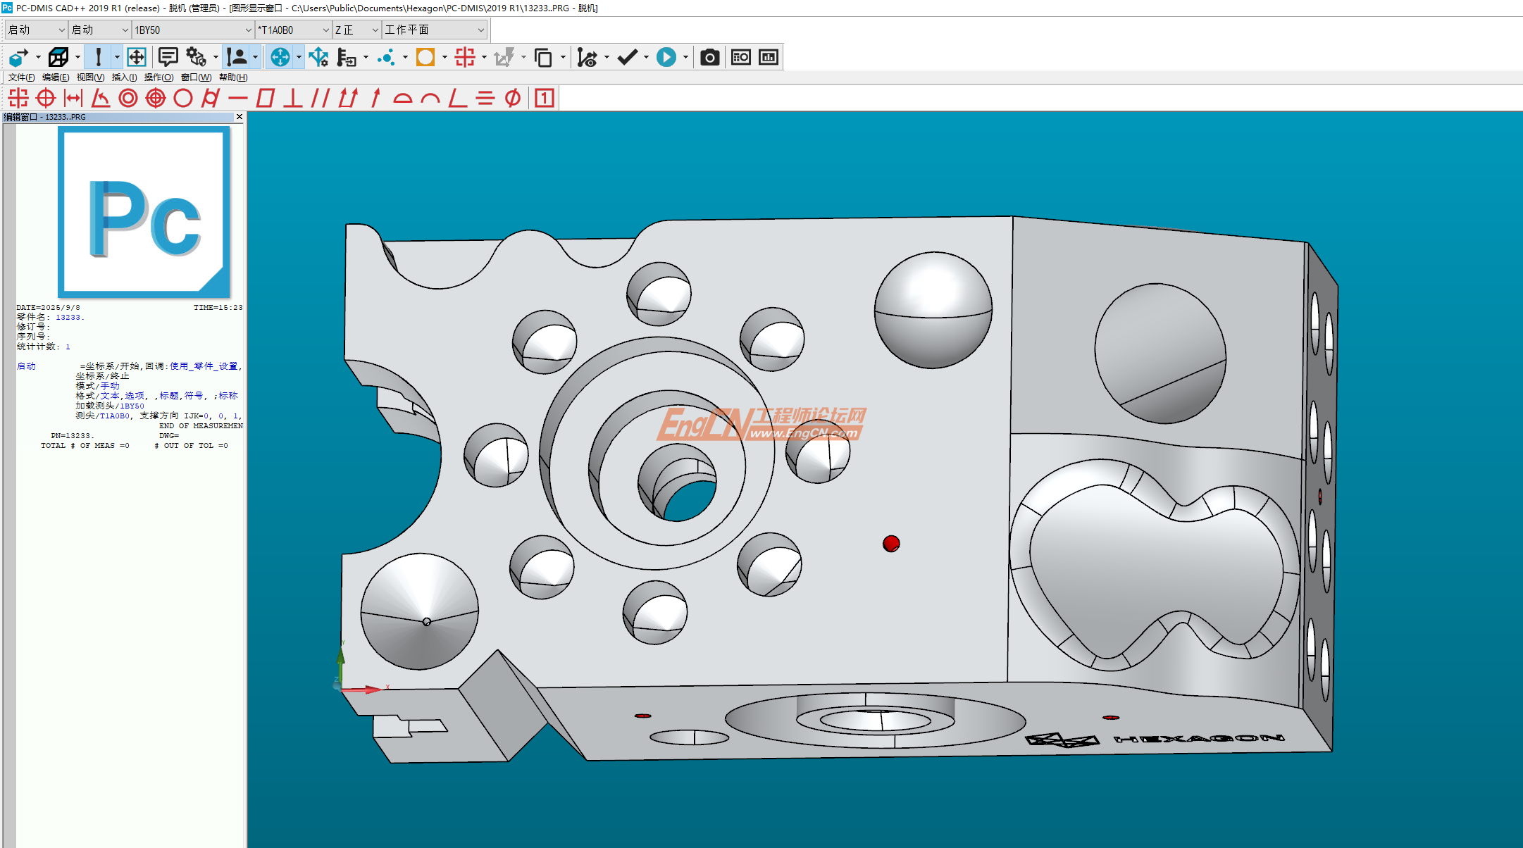
Task: Click the flatness tolerance icon
Action: point(266,99)
